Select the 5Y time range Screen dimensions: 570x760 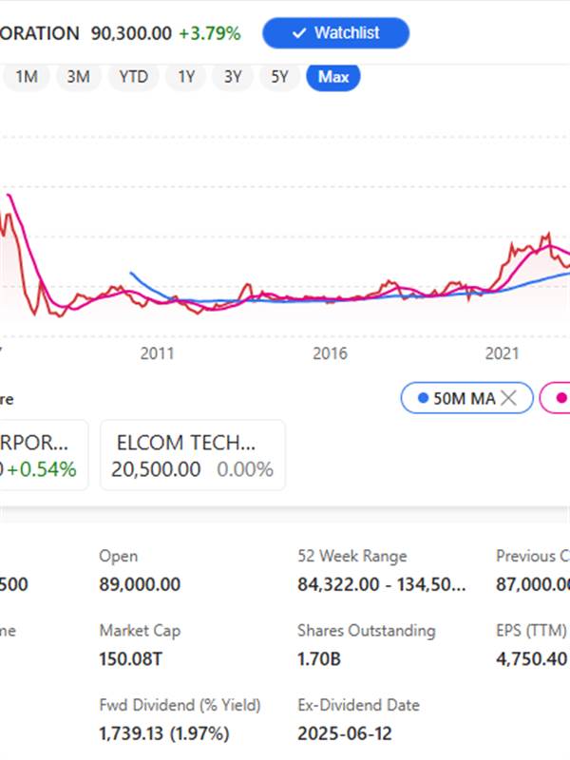(x=279, y=77)
